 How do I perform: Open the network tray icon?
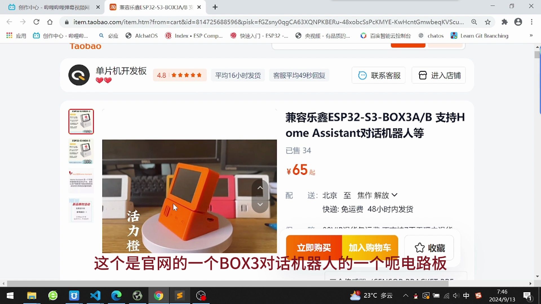(447, 296)
